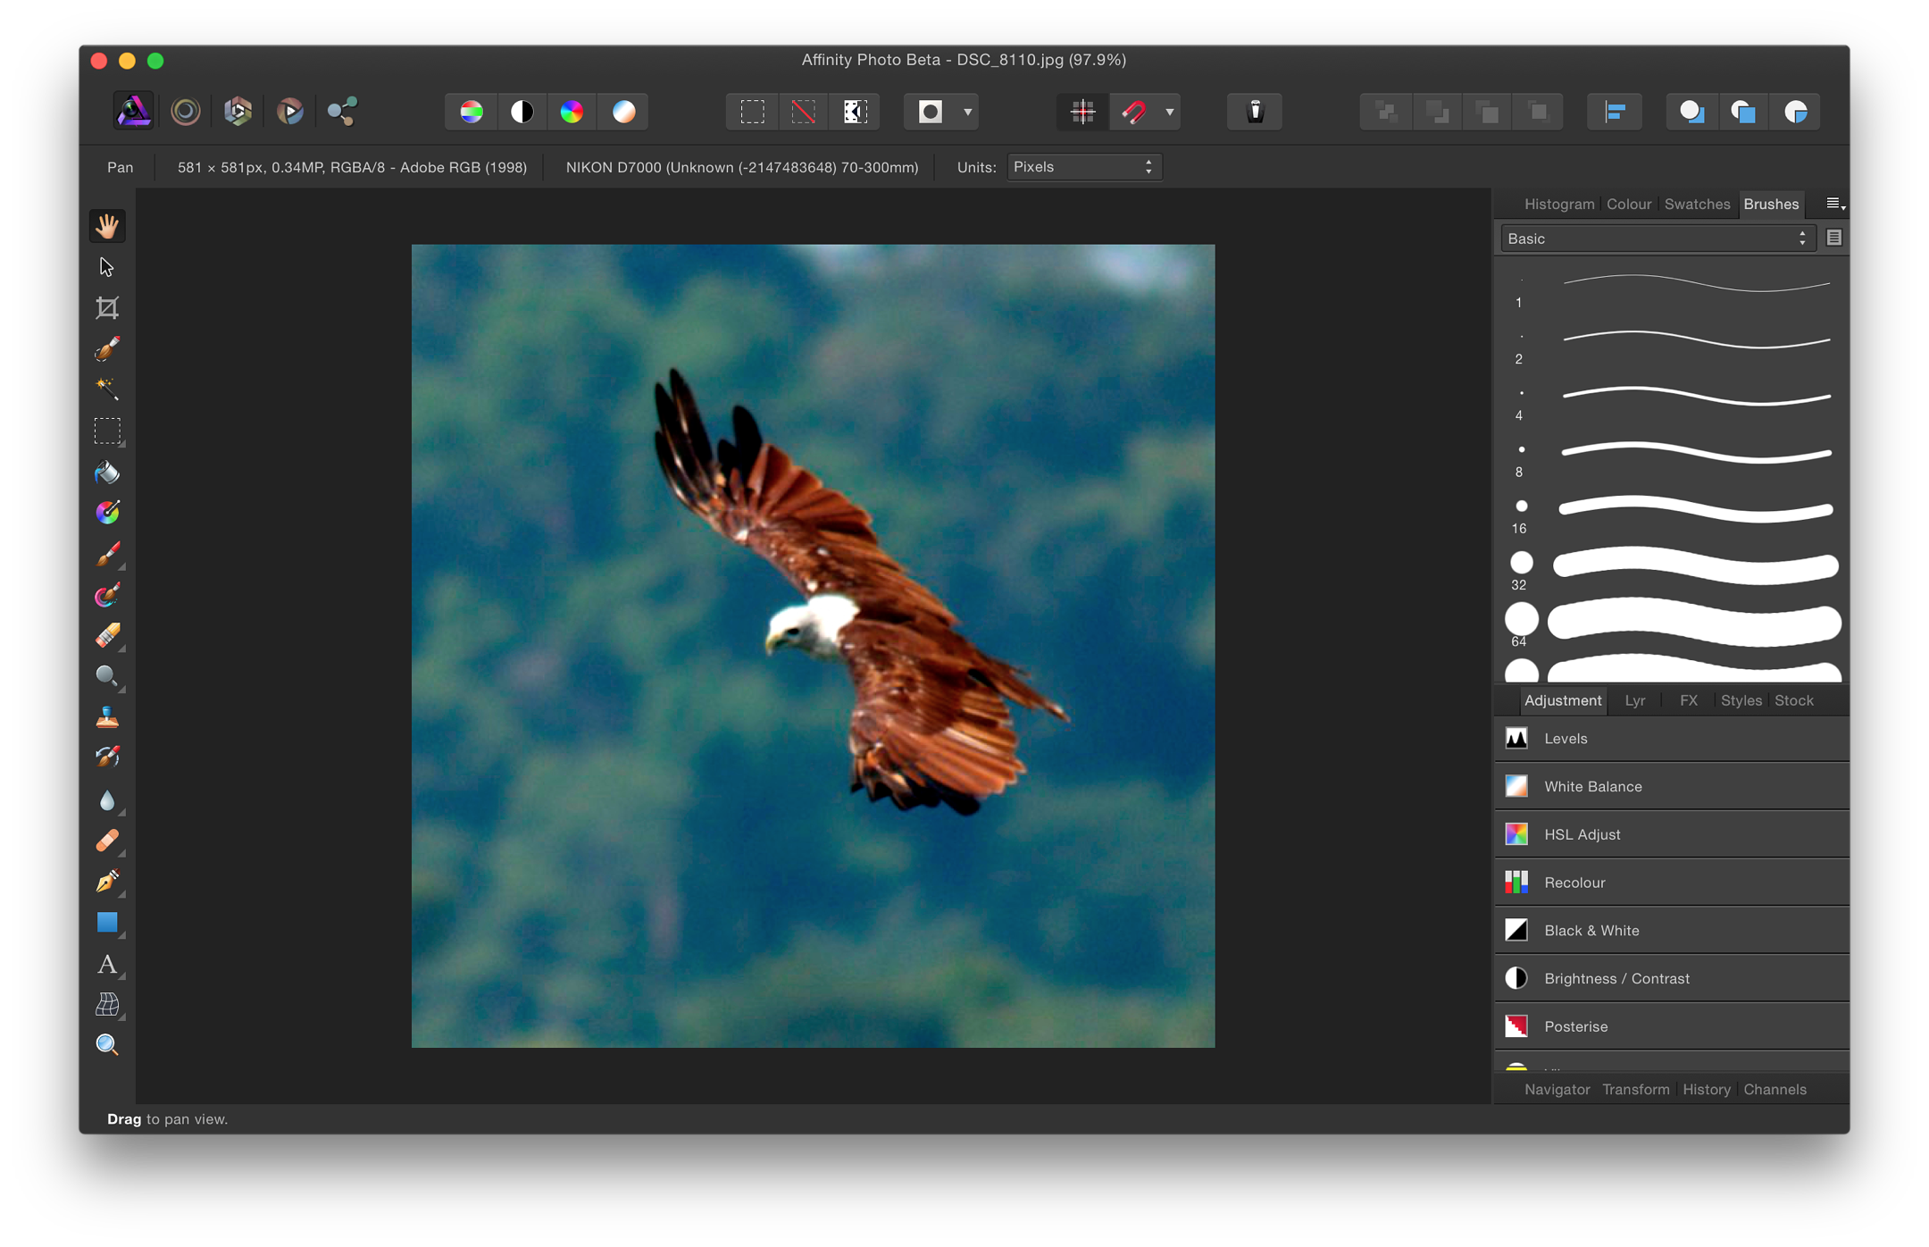Open the Units dropdown set to Pixels
The width and height of the screenshot is (1929, 1247).
pyautogui.click(x=1084, y=167)
